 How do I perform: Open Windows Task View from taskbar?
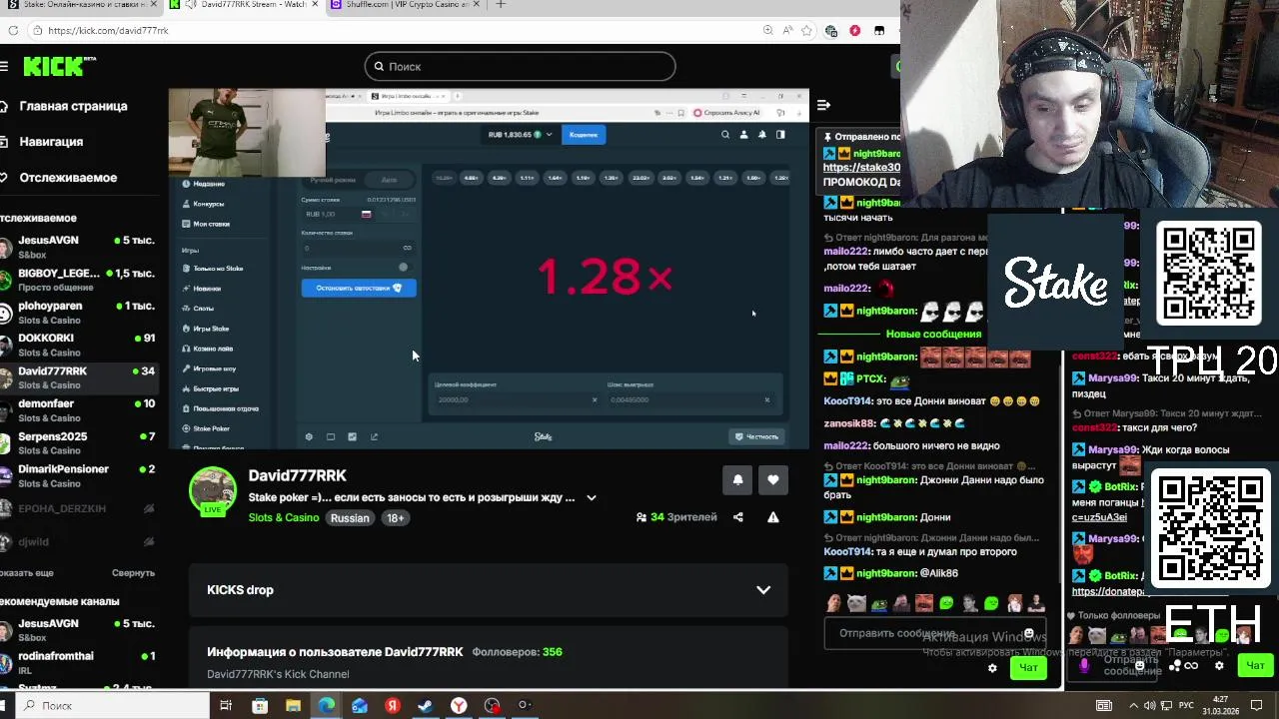tap(226, 705)
